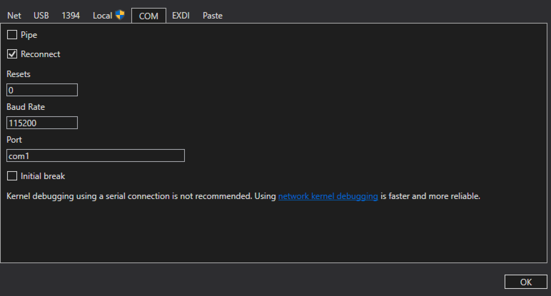This screenshot has height=296, width=551.
Task: Click the serial connection not recommended text
Action: [x=141, y=196]
